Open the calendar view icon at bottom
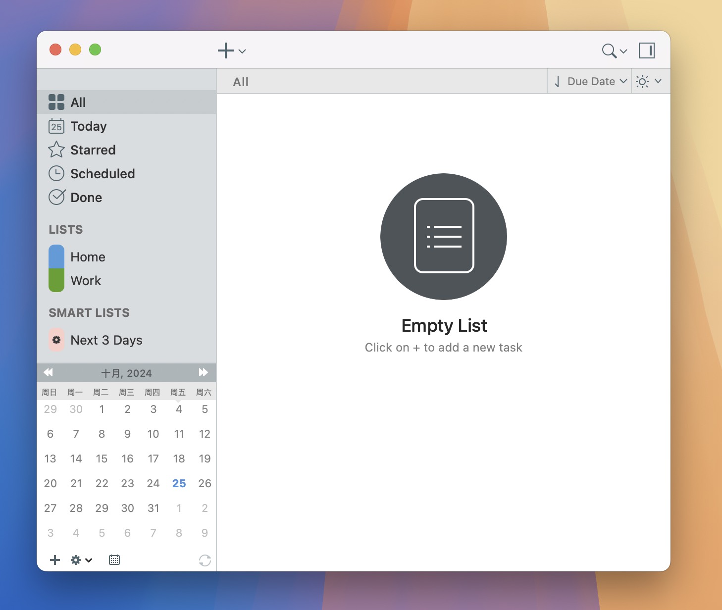Screen dimensions: 722x610 114,560
